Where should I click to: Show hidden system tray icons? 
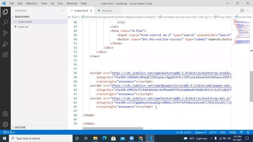[211, 138]
